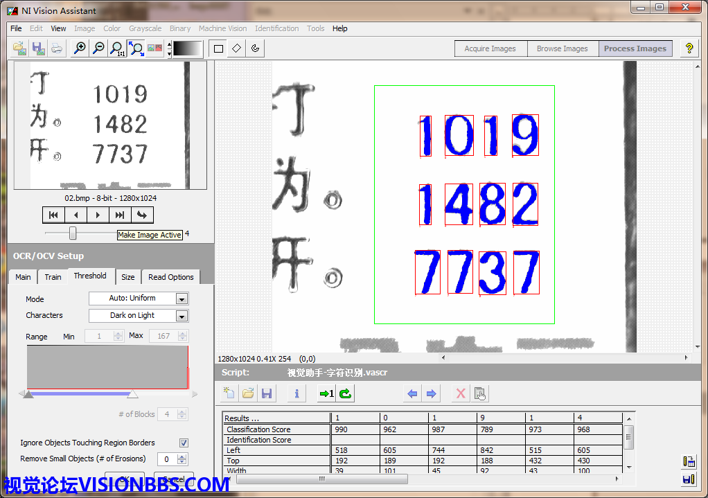Toggle Ignore Objects Touching Region Borders
The height and width of the screenshot is (498, 708).
[184, 443]
